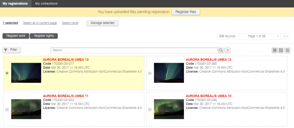Click Manage selected button
This screenshot has width=294, height=128.
102,23
